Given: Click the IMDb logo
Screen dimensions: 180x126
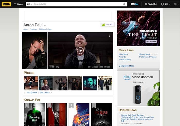Looking at the screenshot, I should point(6,4).
